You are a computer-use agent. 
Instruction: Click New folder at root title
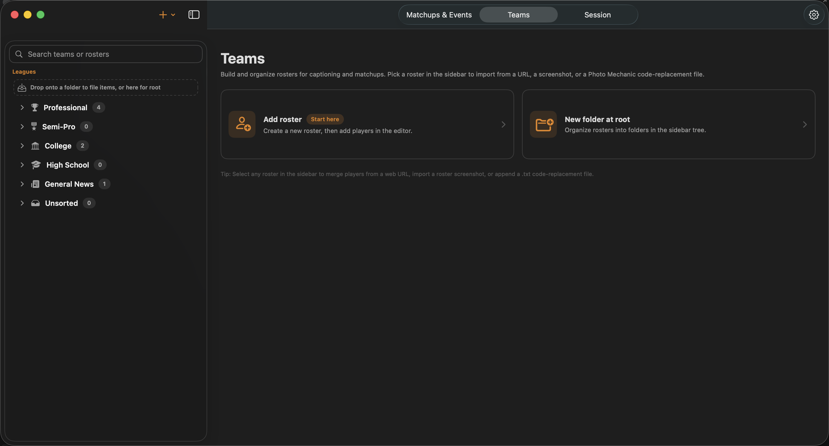tap(597, 119)
